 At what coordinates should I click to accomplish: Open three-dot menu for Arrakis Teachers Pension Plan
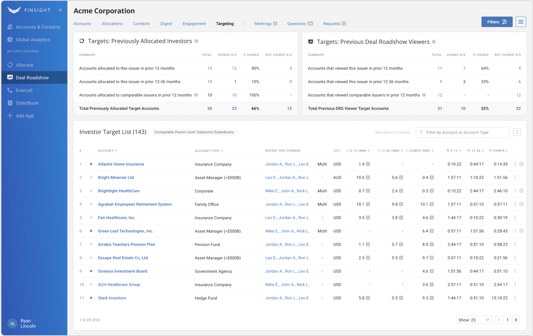point(515,244)
